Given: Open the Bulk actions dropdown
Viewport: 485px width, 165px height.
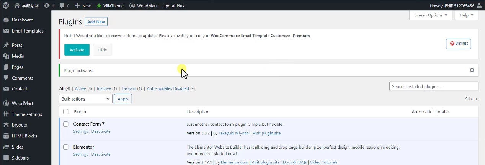Looking at the screenshot, I should point(86,99).
